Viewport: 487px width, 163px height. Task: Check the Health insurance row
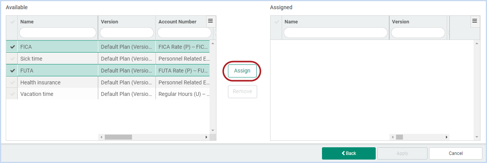click(12, 82)
